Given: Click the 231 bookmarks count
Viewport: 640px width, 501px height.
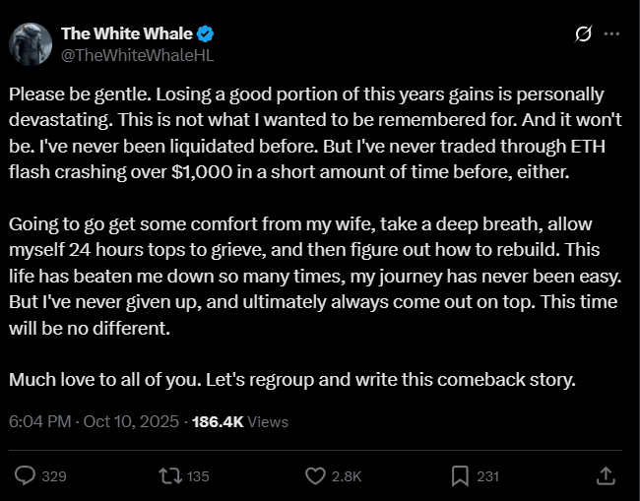Looking at the screenshot, I should point(488,476).
